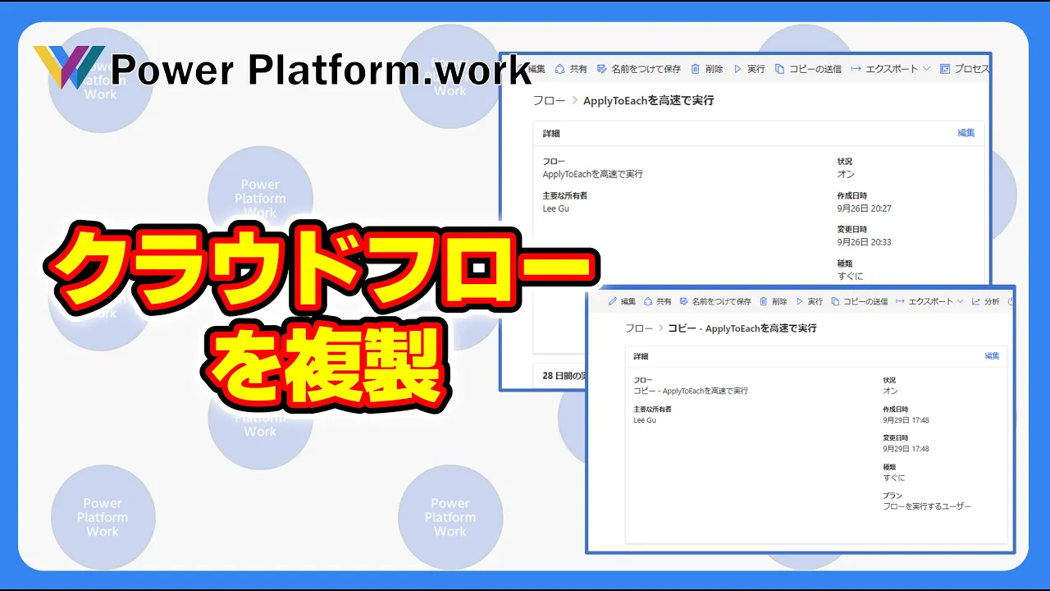
Task: Click フロー breadcrumb in original ApplyToEach window
Action: tap(549, 100)
